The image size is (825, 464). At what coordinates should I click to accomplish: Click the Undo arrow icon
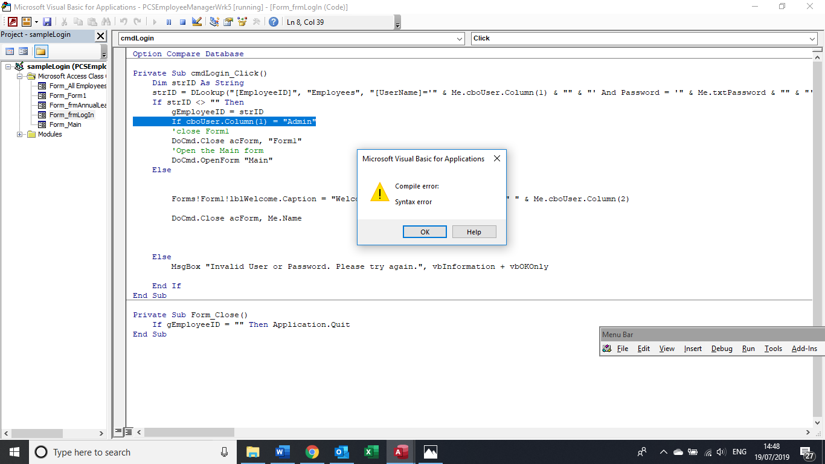pyautogui.click(x=123, y=22)
